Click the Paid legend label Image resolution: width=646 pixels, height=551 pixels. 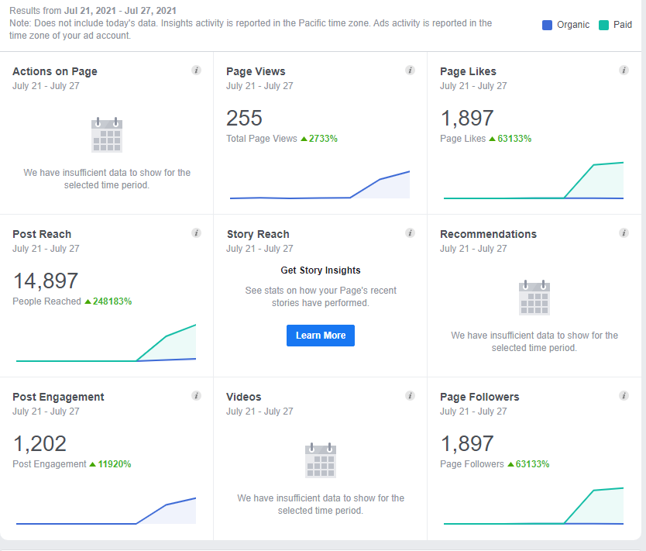click(x=623, y=25)
